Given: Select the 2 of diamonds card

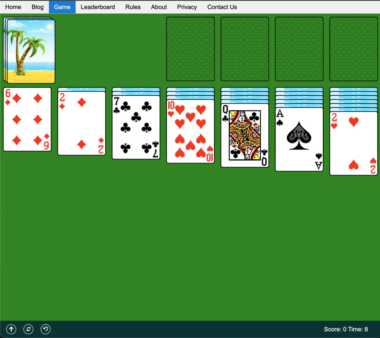Looking at the screenshot, I should click(82, 123).
